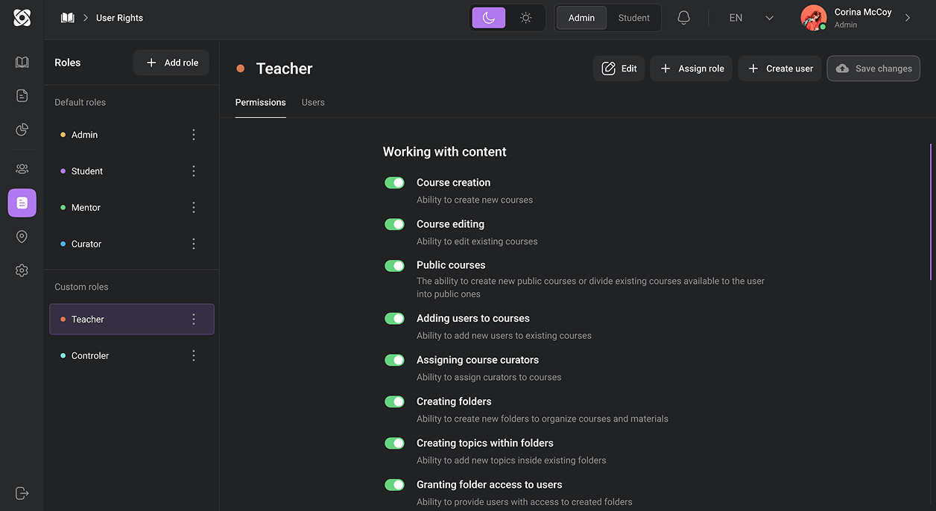The image size is (936, 511).
Task: Disable the Course creation permission
Action: click(394, 182)
